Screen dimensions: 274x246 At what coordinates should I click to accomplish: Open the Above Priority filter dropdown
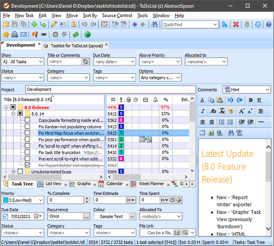click(160, 62)
